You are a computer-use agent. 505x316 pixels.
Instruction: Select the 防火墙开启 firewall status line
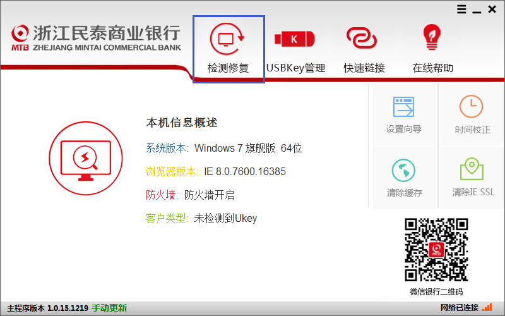pos(190,195)
